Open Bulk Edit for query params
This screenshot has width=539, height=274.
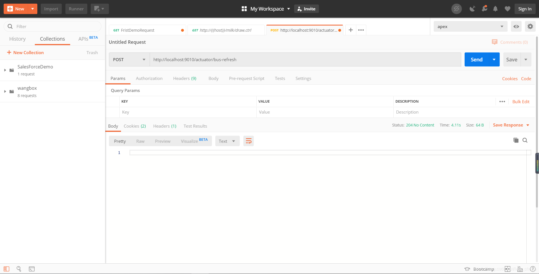pos(521,102)
